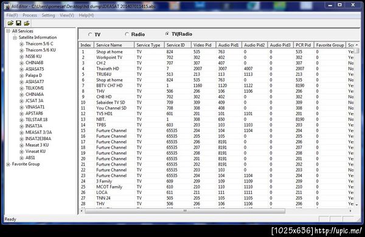
Task: Select the TNN 24 service row
Action: click(217, 198)
